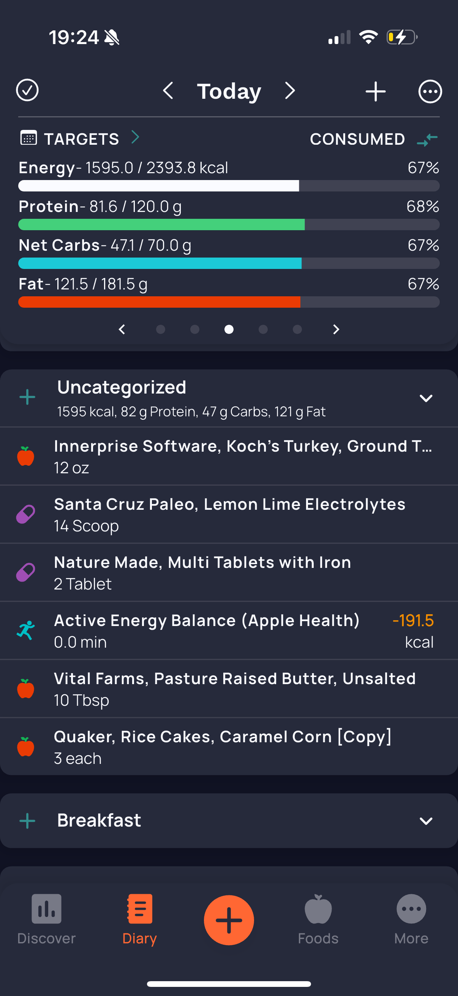Viewport: 458px width, 996px height.
Task: Tap the Energy progress bar
Action: click(229, 186)
